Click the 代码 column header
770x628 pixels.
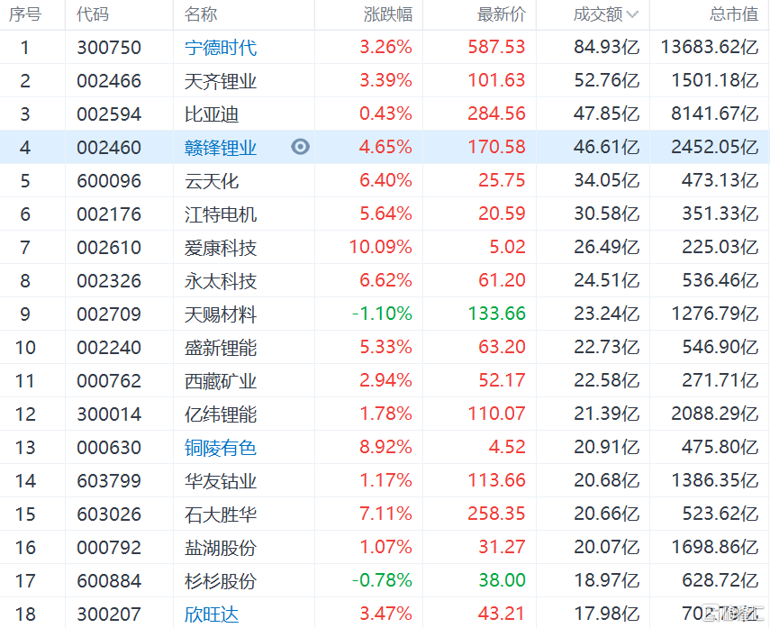click(x=93, y=14)
